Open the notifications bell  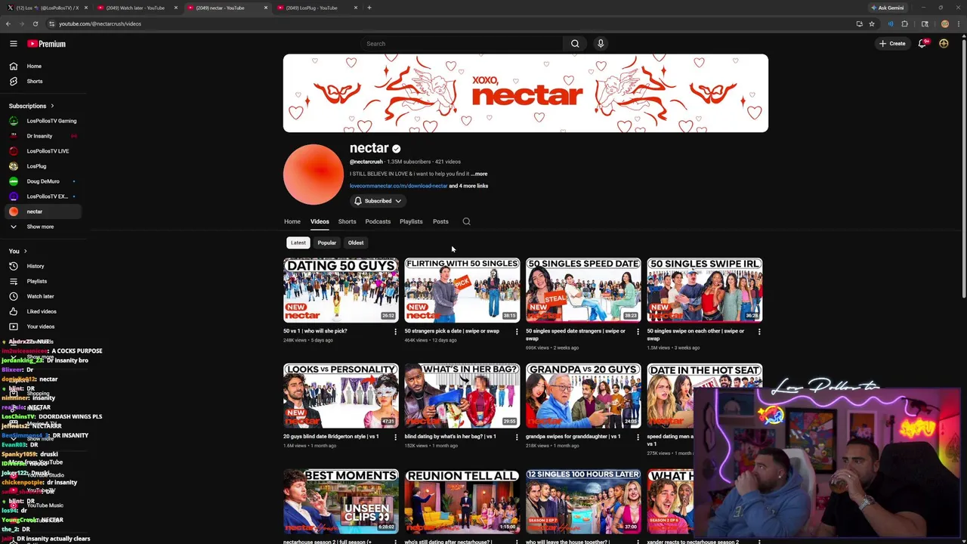click(922, 44)
